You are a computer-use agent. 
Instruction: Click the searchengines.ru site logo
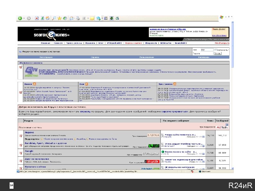pos(52,35)
